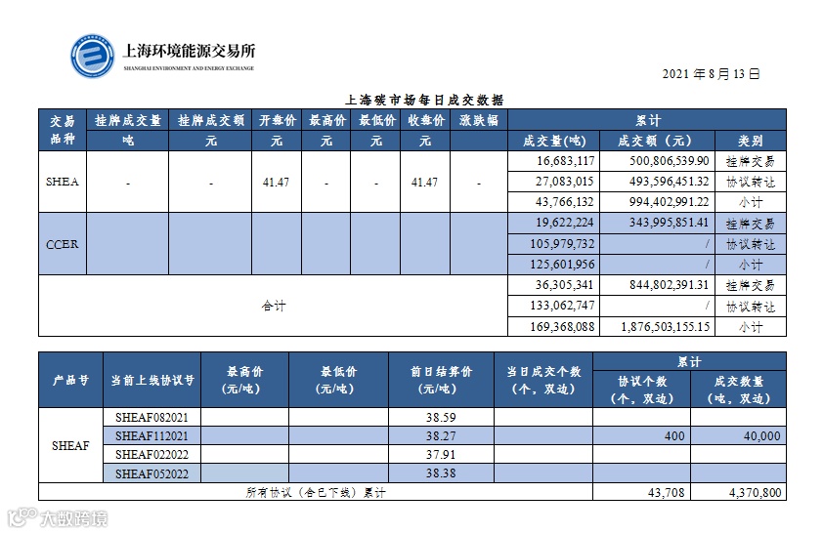Select amount 500,806,539.90

coord(670,161)
